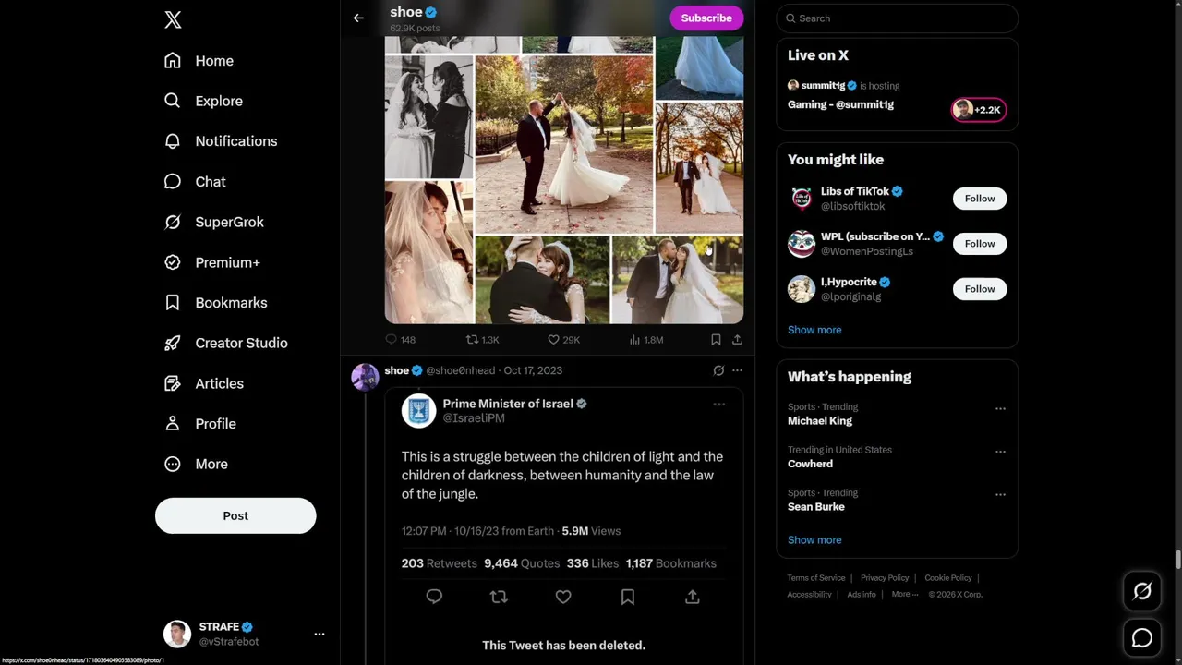Open the Gaming - @summit1g live broadcast
Viewport: 1182px width, 665px height.
[x=840, y=104]
